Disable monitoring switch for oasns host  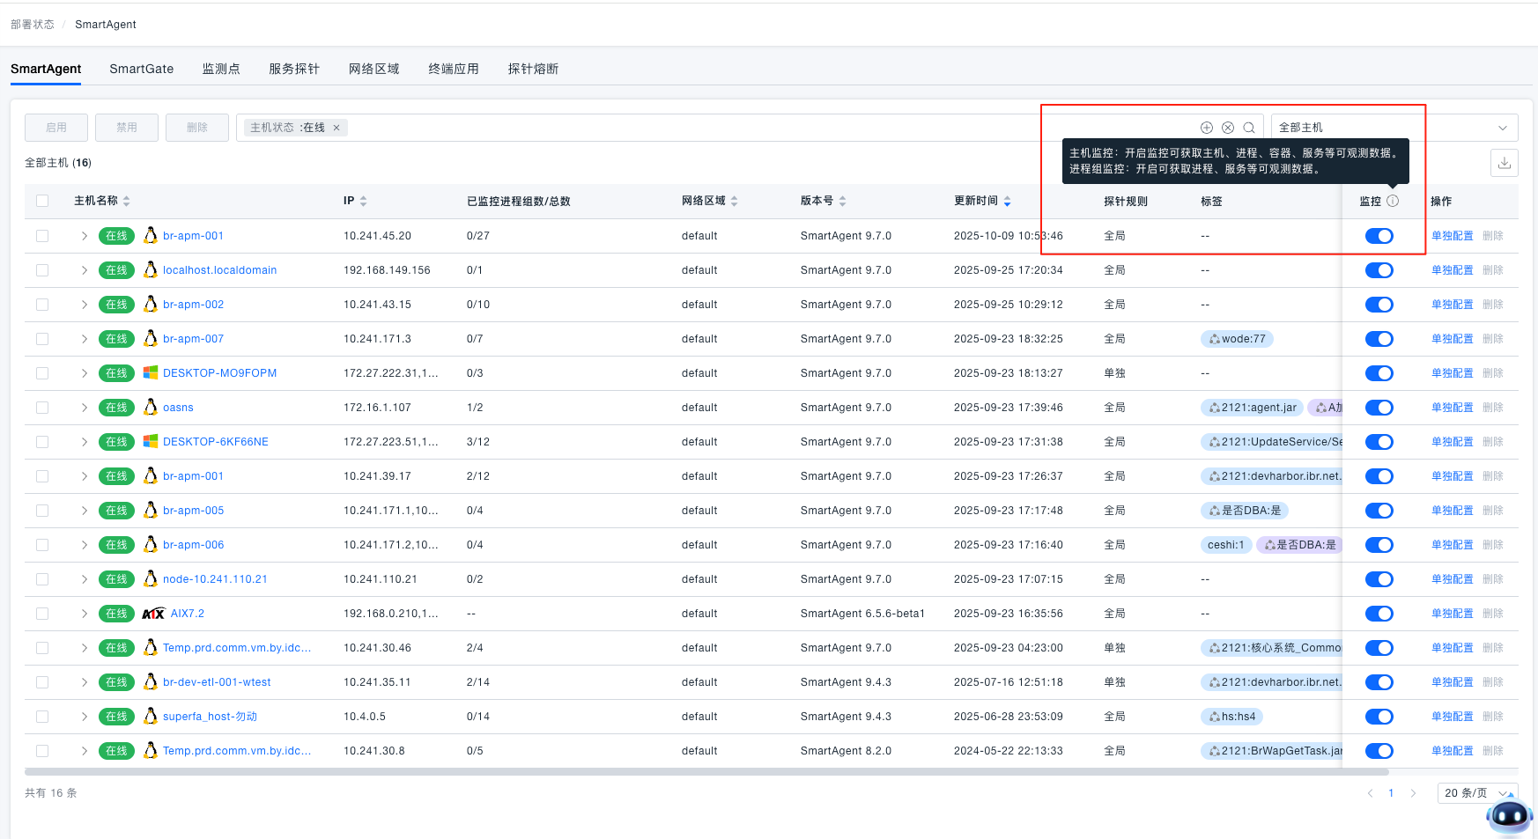(x=1379, y=408)
